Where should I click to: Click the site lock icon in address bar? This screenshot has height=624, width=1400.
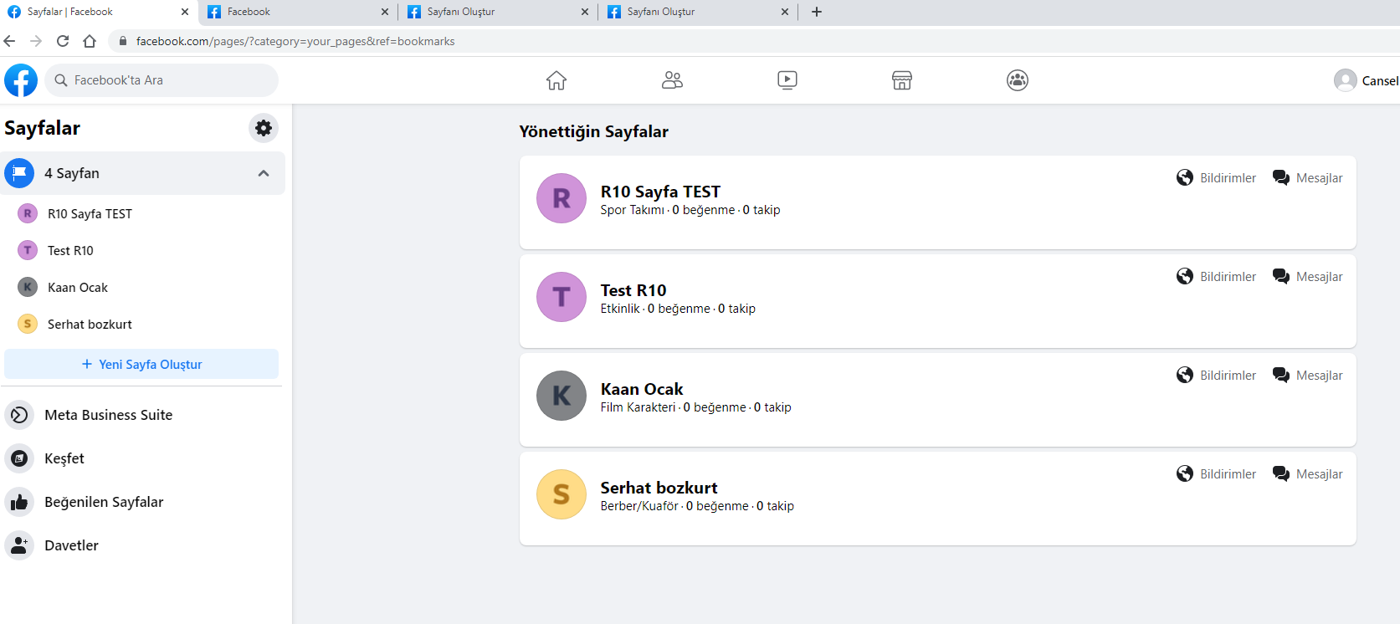point(122,41)
